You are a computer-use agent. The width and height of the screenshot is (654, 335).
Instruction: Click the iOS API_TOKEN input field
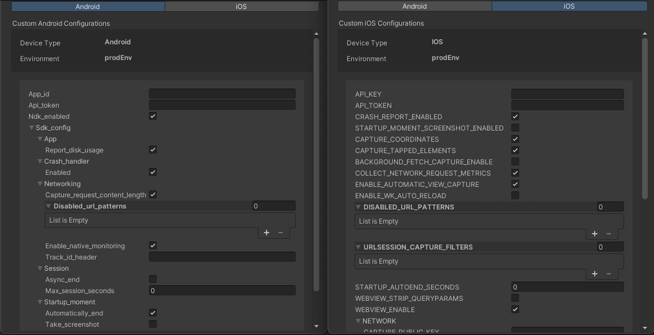pos(567,105)
